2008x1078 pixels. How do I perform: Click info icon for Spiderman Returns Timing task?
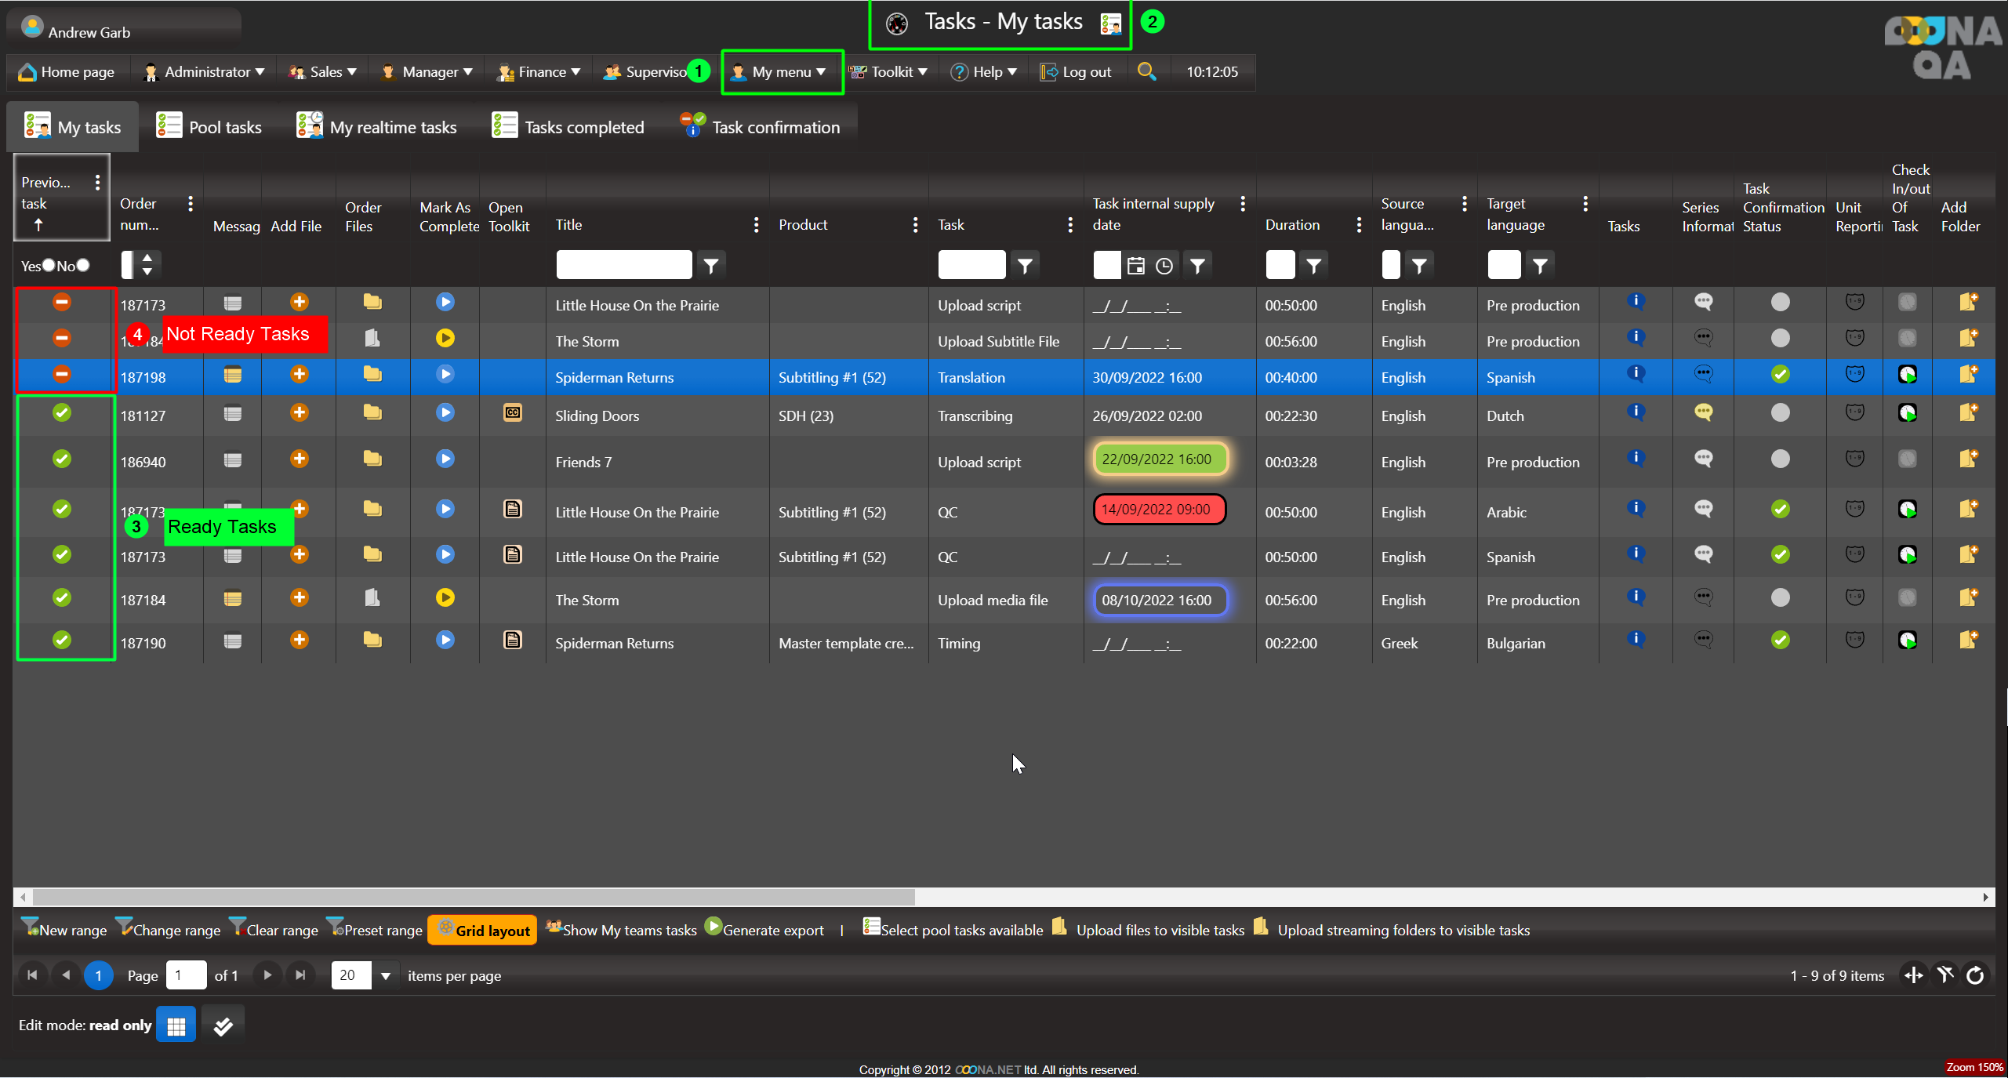(x=1635, y=640)
